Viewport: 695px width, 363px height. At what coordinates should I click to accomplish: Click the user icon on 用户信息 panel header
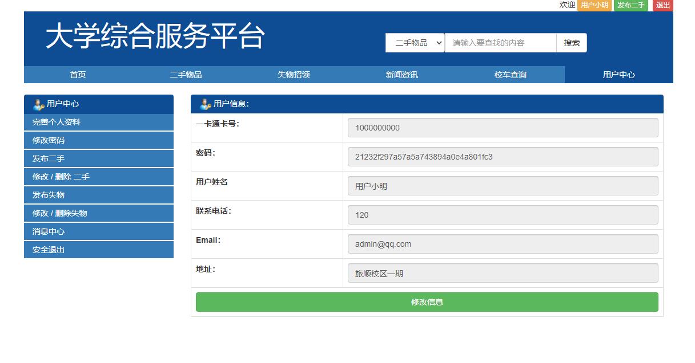tap(206, 104)
